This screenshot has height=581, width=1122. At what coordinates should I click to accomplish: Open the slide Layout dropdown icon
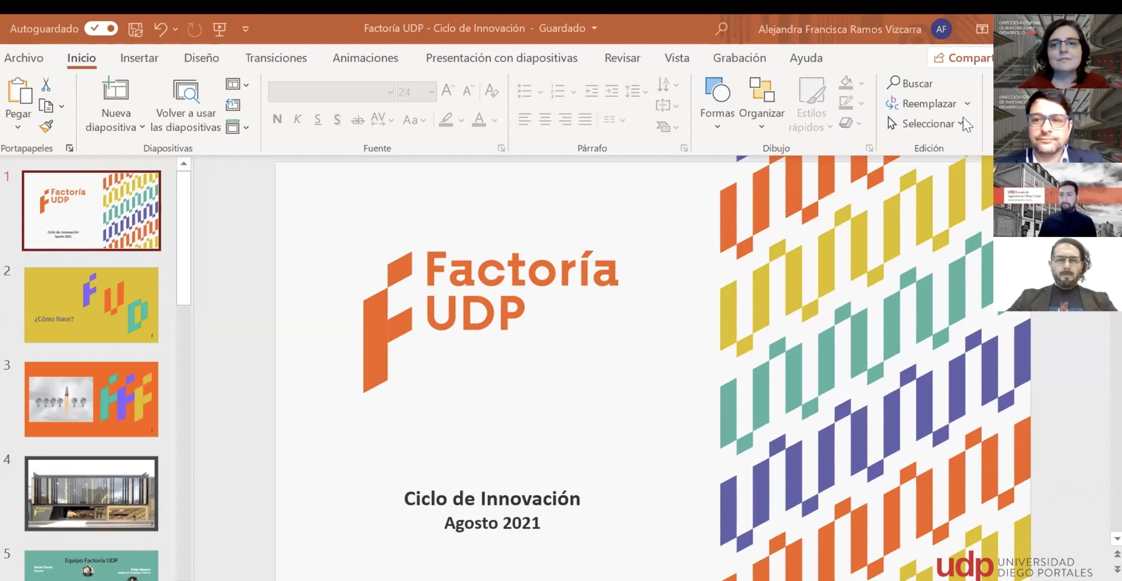pyautogui.click(x=237, y=84)
